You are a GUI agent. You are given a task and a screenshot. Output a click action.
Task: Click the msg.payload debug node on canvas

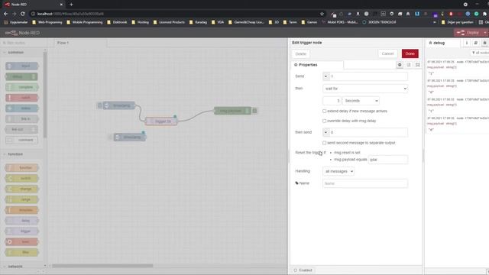232,110
